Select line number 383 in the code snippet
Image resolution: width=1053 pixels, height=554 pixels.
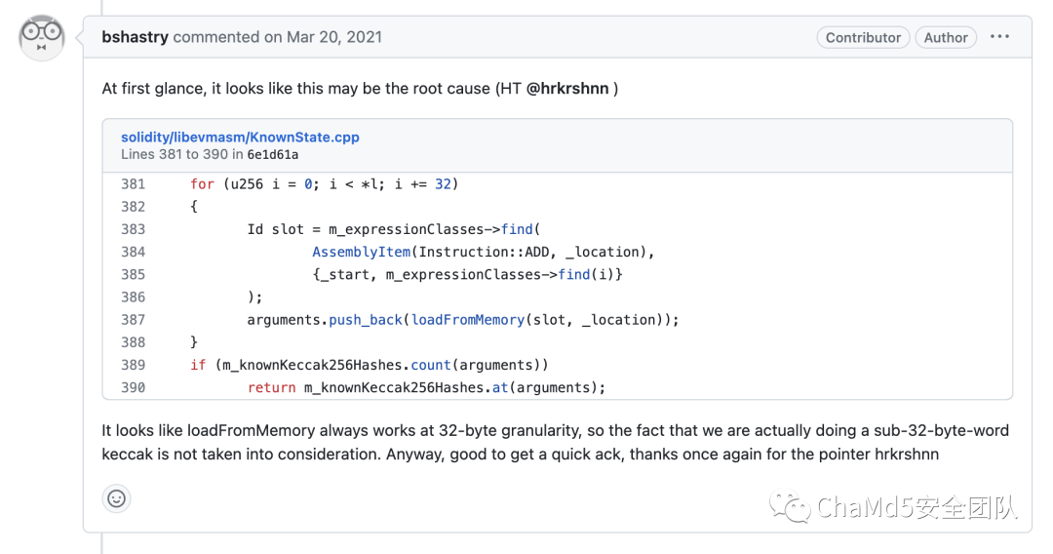click(133, 229)
